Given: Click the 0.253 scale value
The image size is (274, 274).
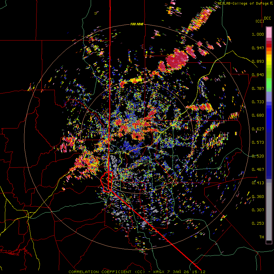Looking at the screenshot, I should [258, 223].
